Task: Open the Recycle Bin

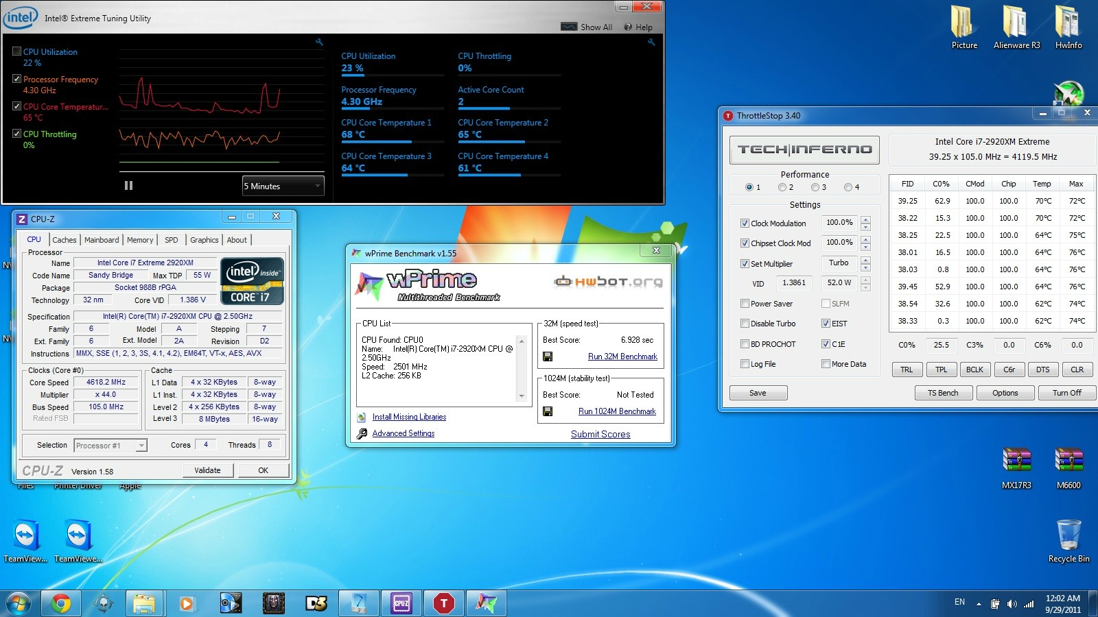Action: click(1068, 542)
